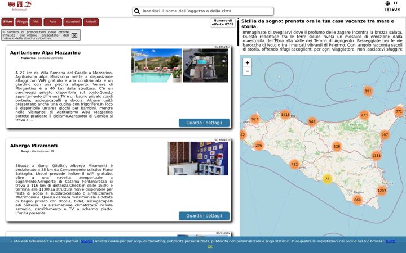Open map cluster marker 1207
The width and height of the screenshot is (406, 253).
pyautogui.click(x=382, y=191)
